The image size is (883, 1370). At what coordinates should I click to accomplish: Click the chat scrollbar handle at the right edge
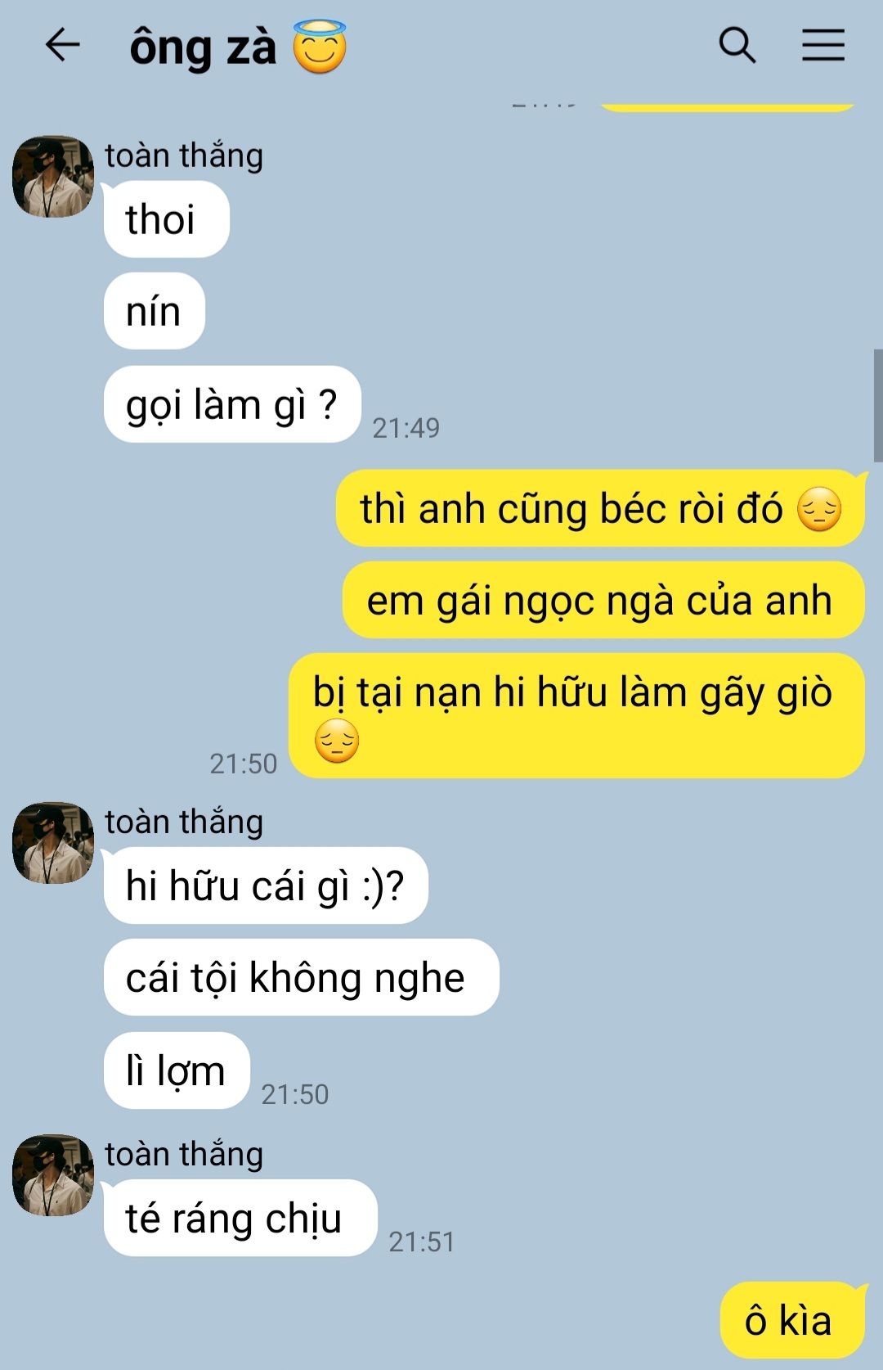point(878,406)
